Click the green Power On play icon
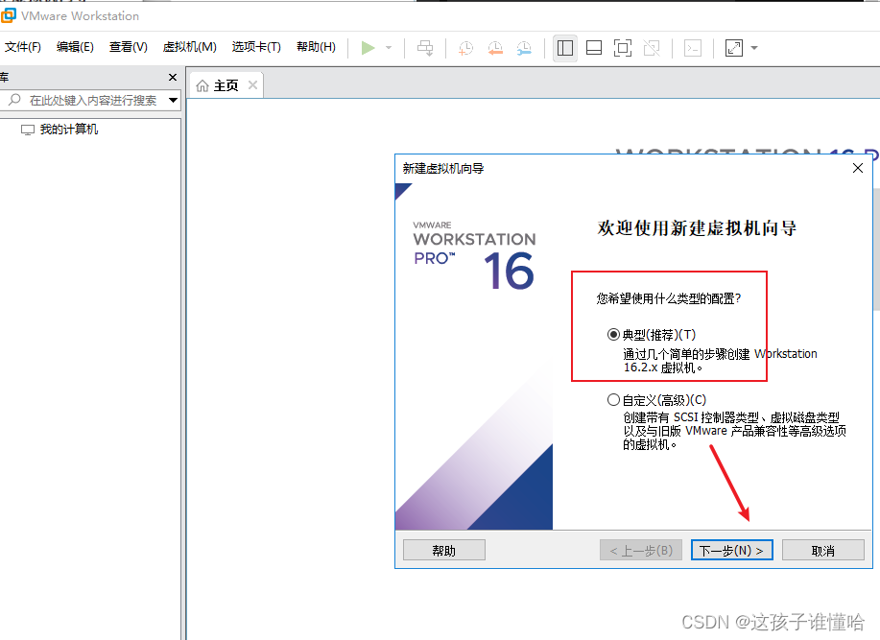This screenshot has width=880, height=640. tap(369, 48)
